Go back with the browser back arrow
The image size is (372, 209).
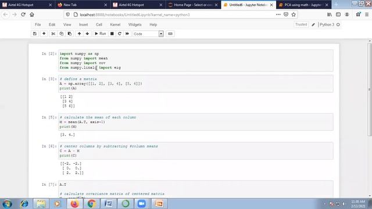5,15
